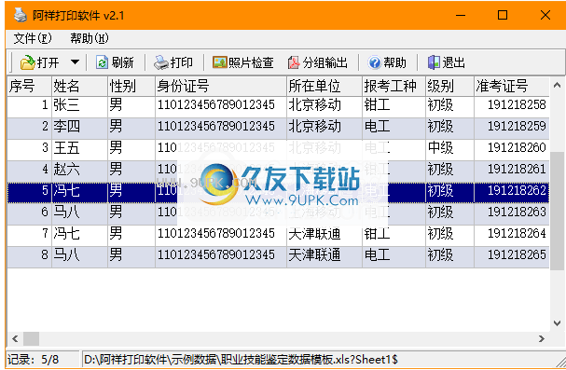Click the 身份证号 column header

coord(221,86)
